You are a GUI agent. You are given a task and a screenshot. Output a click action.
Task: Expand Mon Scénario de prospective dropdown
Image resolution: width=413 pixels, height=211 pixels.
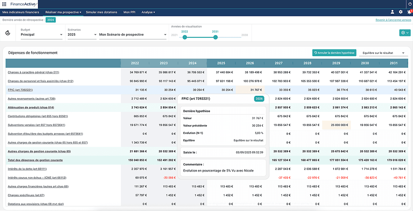pyautogui.click(x=133, y=35)
